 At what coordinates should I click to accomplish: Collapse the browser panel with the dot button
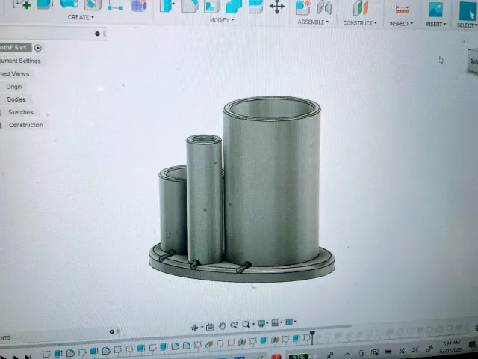tap(97, 34)
